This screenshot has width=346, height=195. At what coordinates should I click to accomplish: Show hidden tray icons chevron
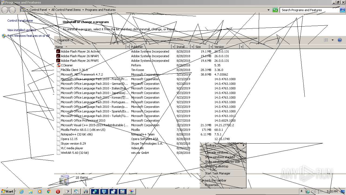301,191
